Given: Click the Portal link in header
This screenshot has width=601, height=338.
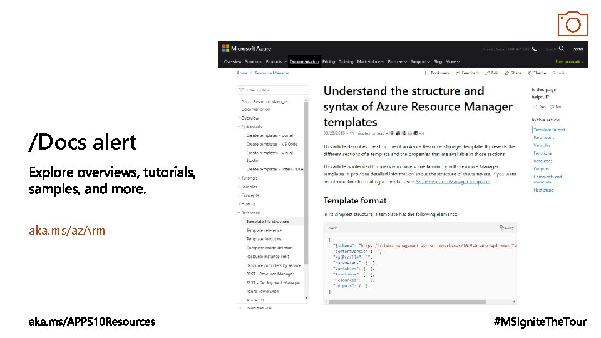Looking at the screenshot, I should click(578, 49).
